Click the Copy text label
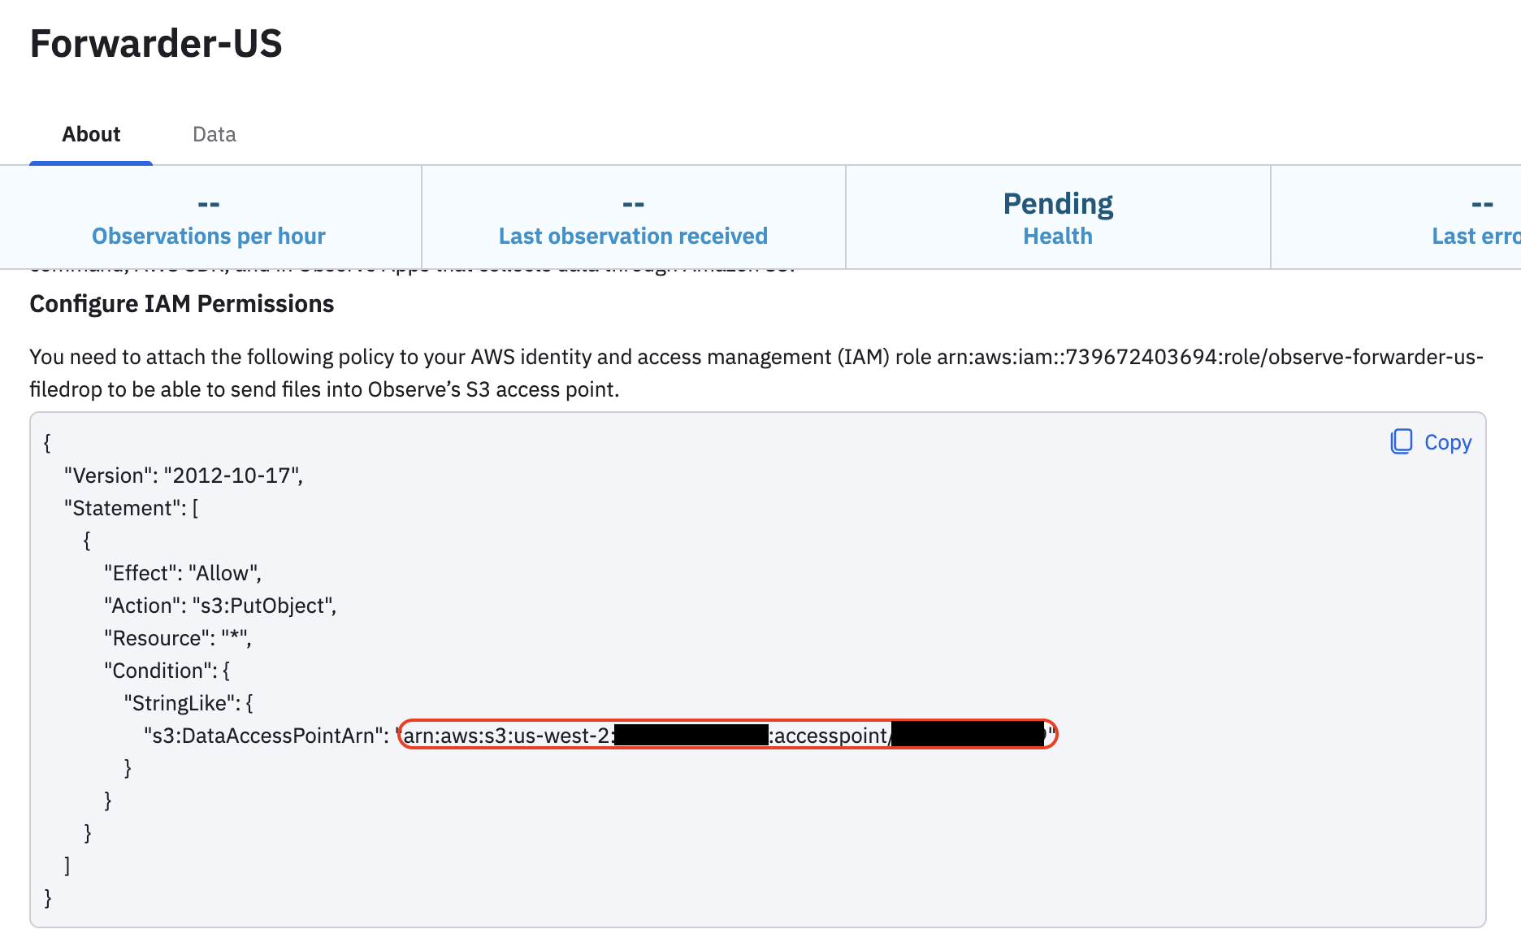This screenshot has height=951, width=1521. point(1448,442)
